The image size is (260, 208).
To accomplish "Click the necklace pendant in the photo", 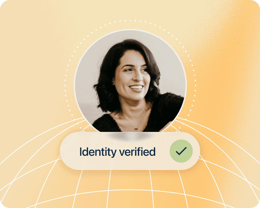I will (136, 128).
